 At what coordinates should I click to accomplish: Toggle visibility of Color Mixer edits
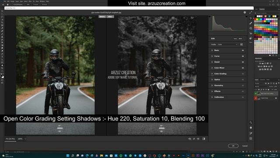(x=243, y=68)
